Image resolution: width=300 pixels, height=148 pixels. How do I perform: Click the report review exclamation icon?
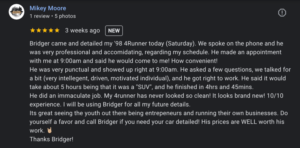point(282,13)
